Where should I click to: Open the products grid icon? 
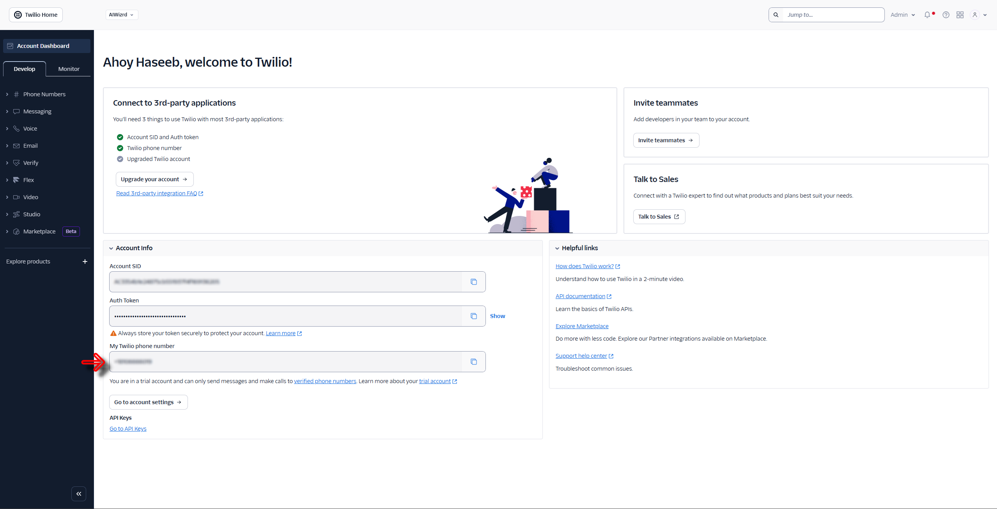coord(960,15)
